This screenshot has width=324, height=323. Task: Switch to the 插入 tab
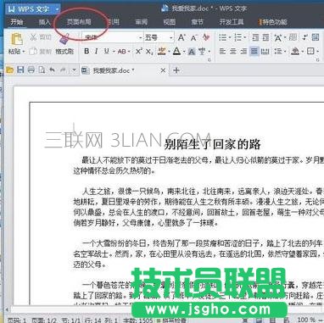point(44,22)
